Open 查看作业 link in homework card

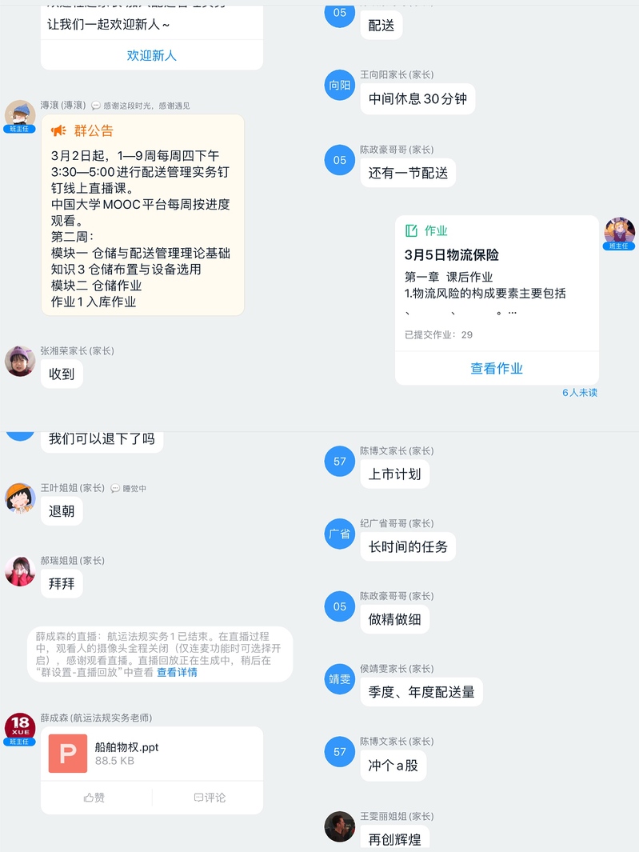click(497, 369)
